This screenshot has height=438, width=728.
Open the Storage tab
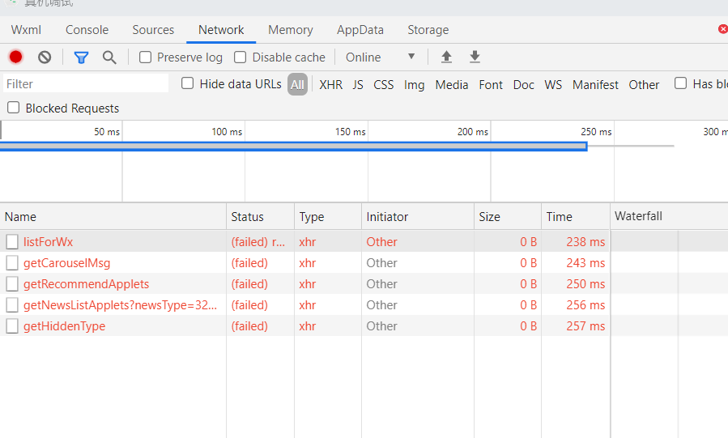pyautogui.click(x=428, y=30)
